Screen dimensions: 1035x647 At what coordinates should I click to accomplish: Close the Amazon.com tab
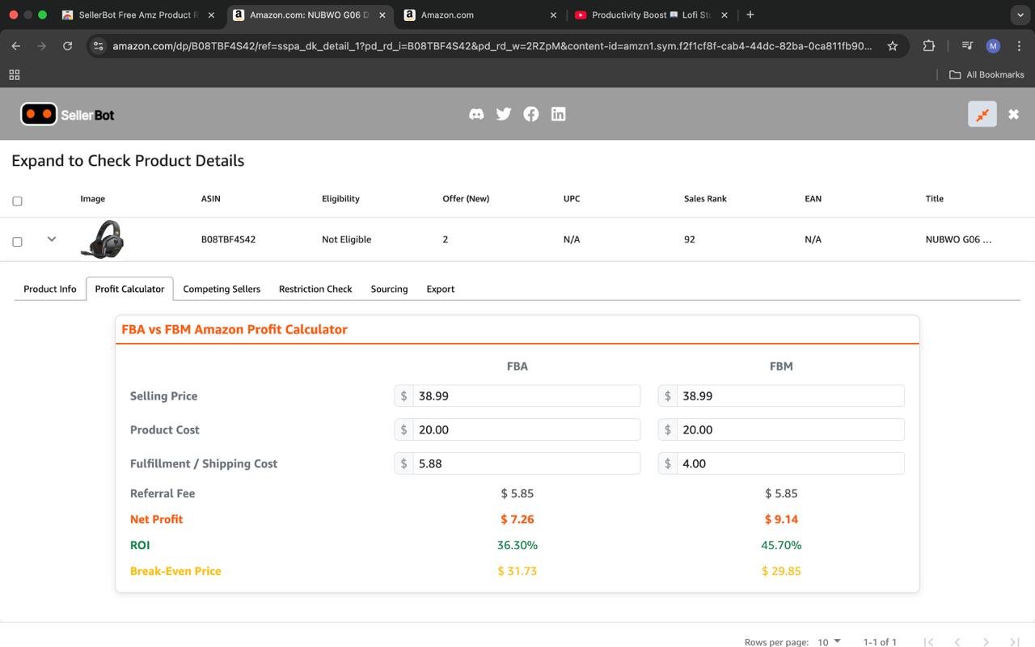click(553, 15)
